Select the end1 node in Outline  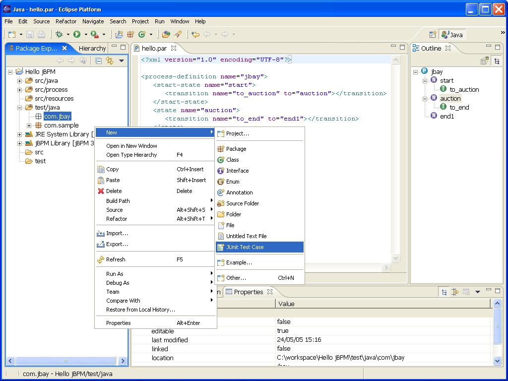[447, 116]
